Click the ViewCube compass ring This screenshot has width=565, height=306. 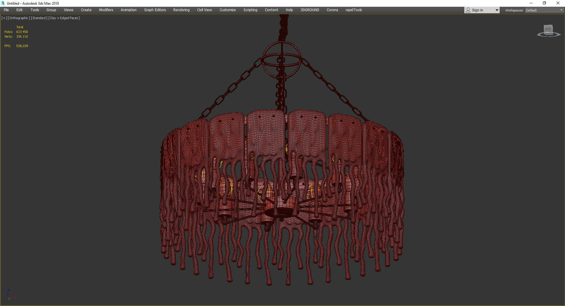(x=549, y=35)
